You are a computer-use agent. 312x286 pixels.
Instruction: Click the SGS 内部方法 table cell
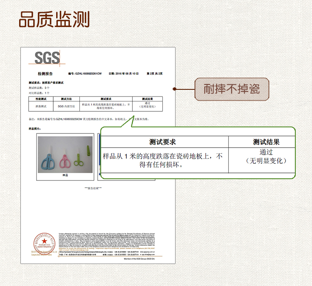point(66,106)
